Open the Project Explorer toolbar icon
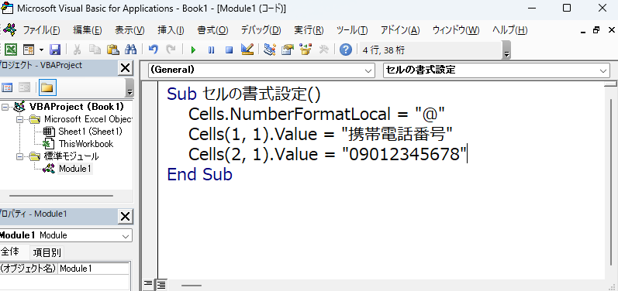The image size is (618, 291). (270, 50)
